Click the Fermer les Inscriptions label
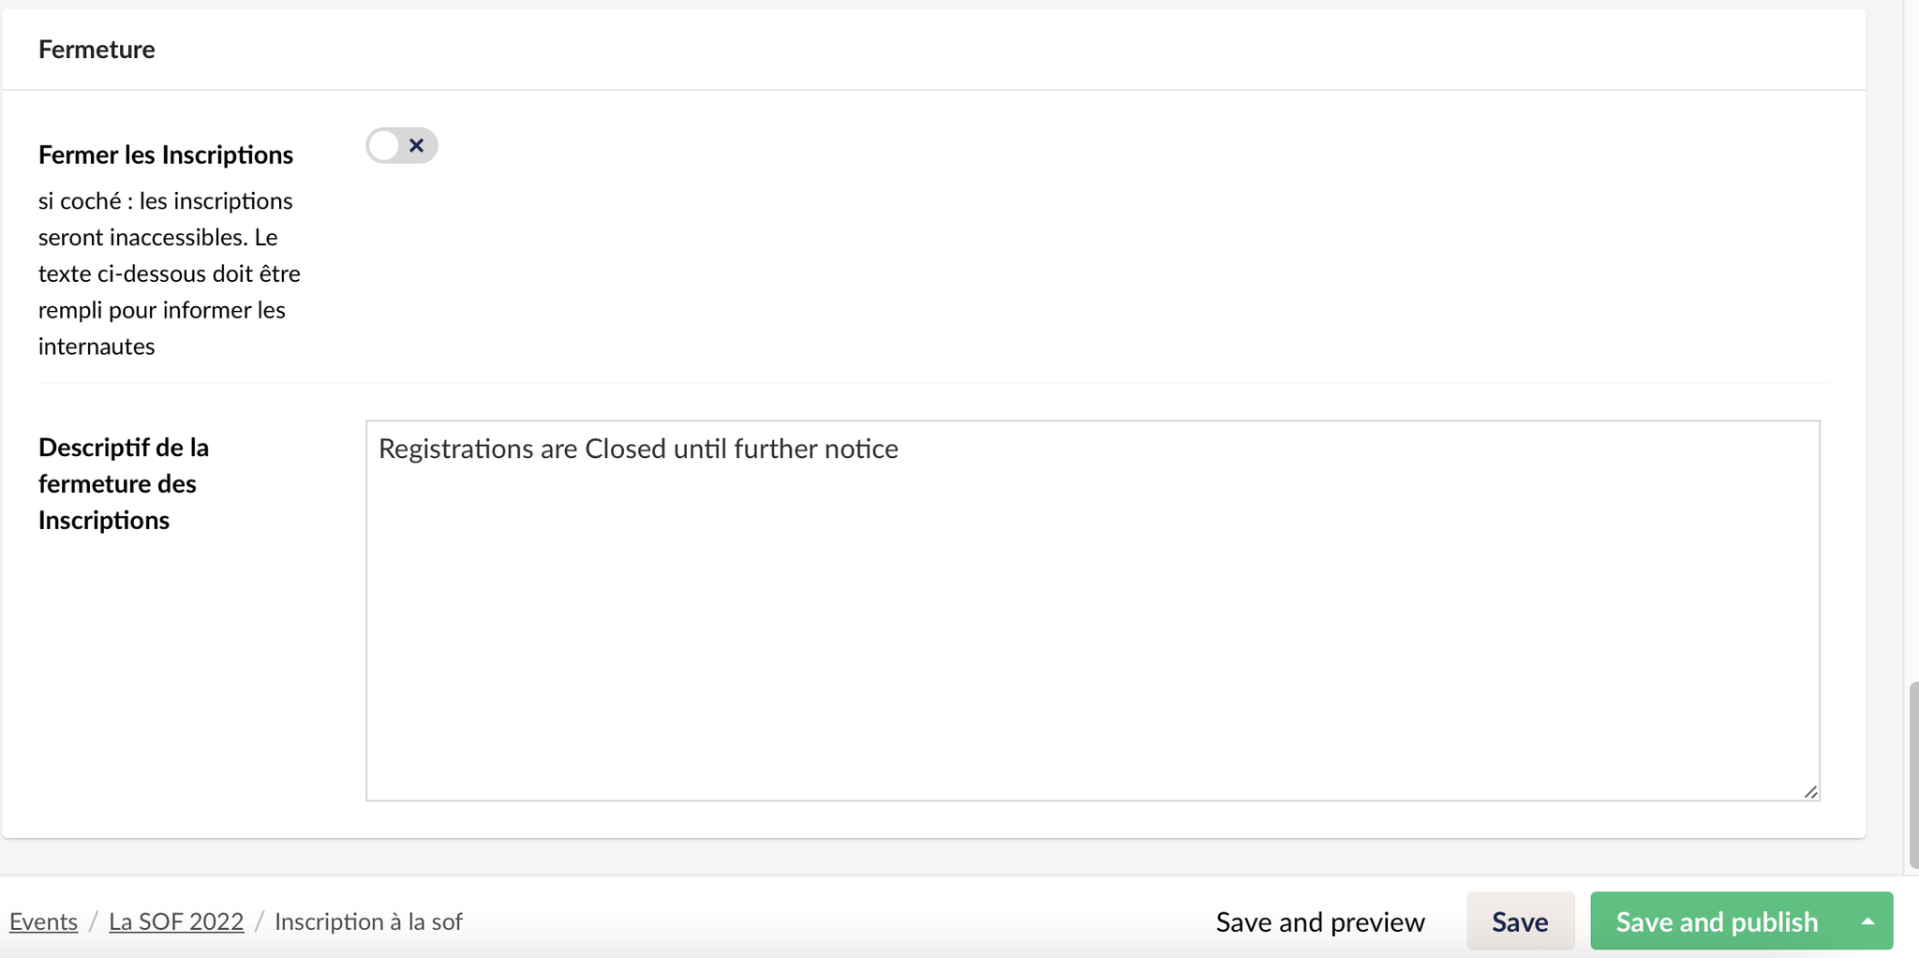The height and width of the screenshot is (958, 1919). pyautogui.click(x=166, y=155)
